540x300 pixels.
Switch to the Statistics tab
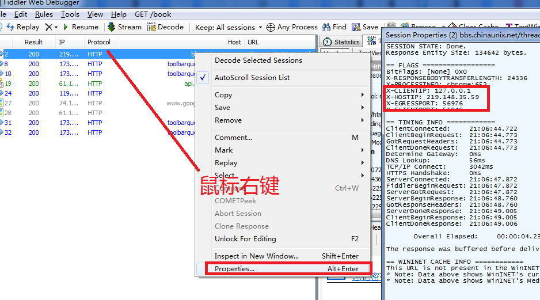341,41
